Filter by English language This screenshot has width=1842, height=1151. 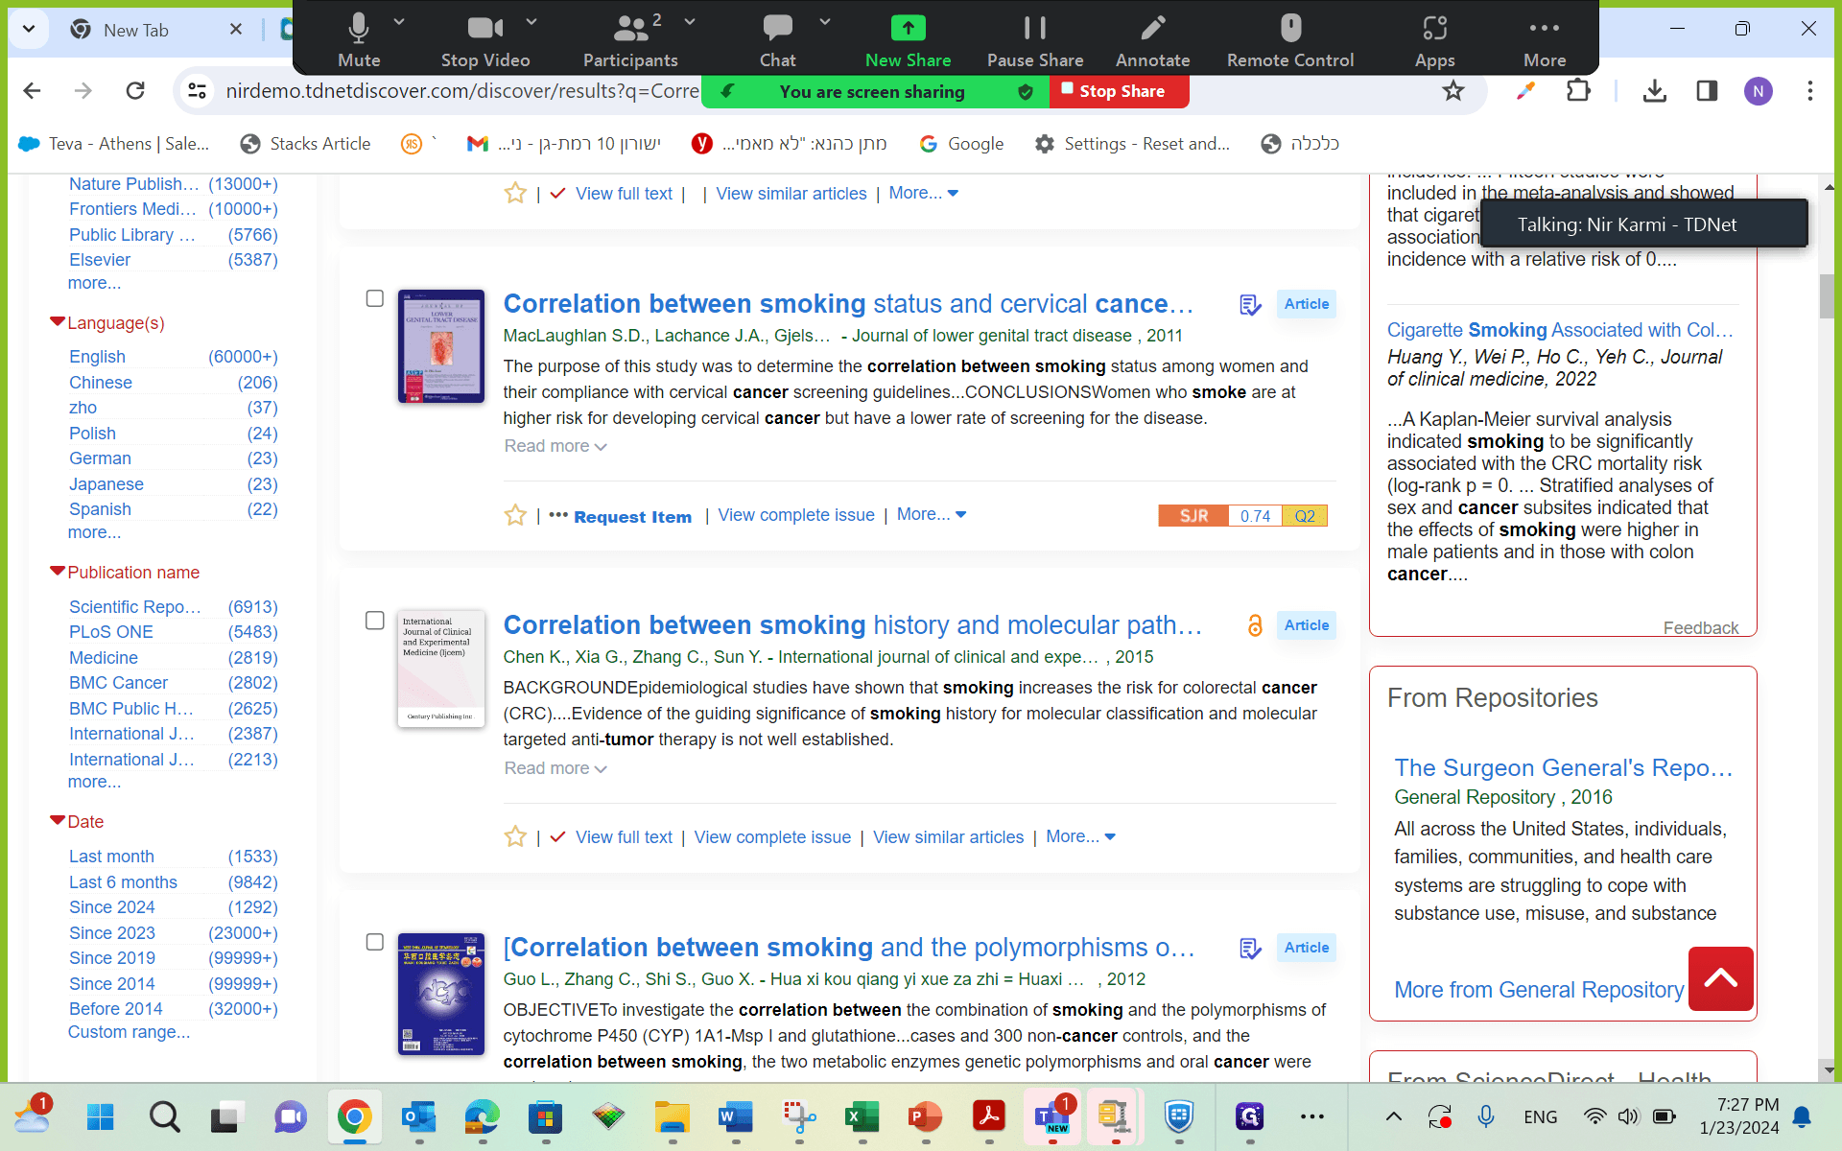97,357
